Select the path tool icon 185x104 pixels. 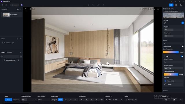[x=93, y=5]
